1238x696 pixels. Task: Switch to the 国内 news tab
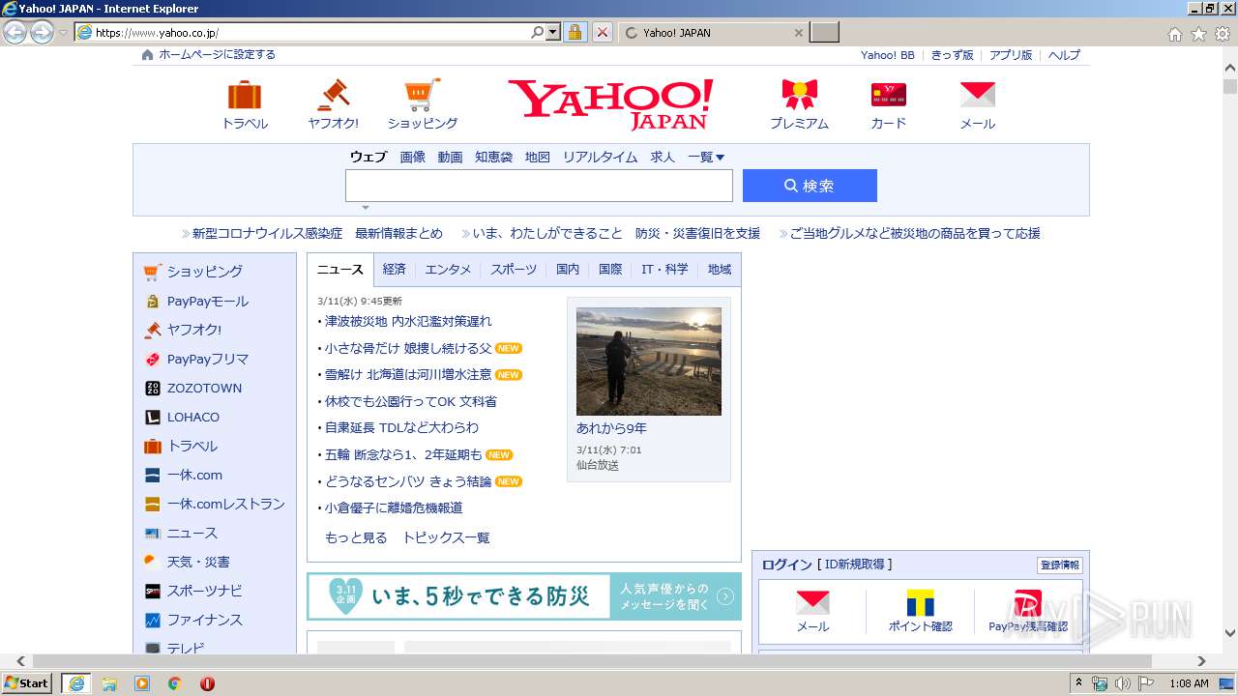pyautogui.click(x=568, y=270)
